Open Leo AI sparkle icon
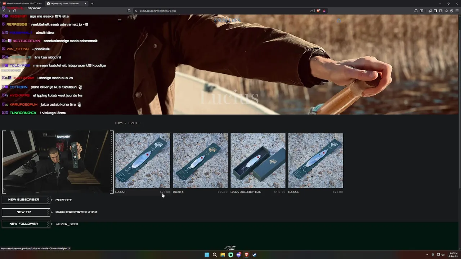The image size is (461, 259). coord(446,11)
